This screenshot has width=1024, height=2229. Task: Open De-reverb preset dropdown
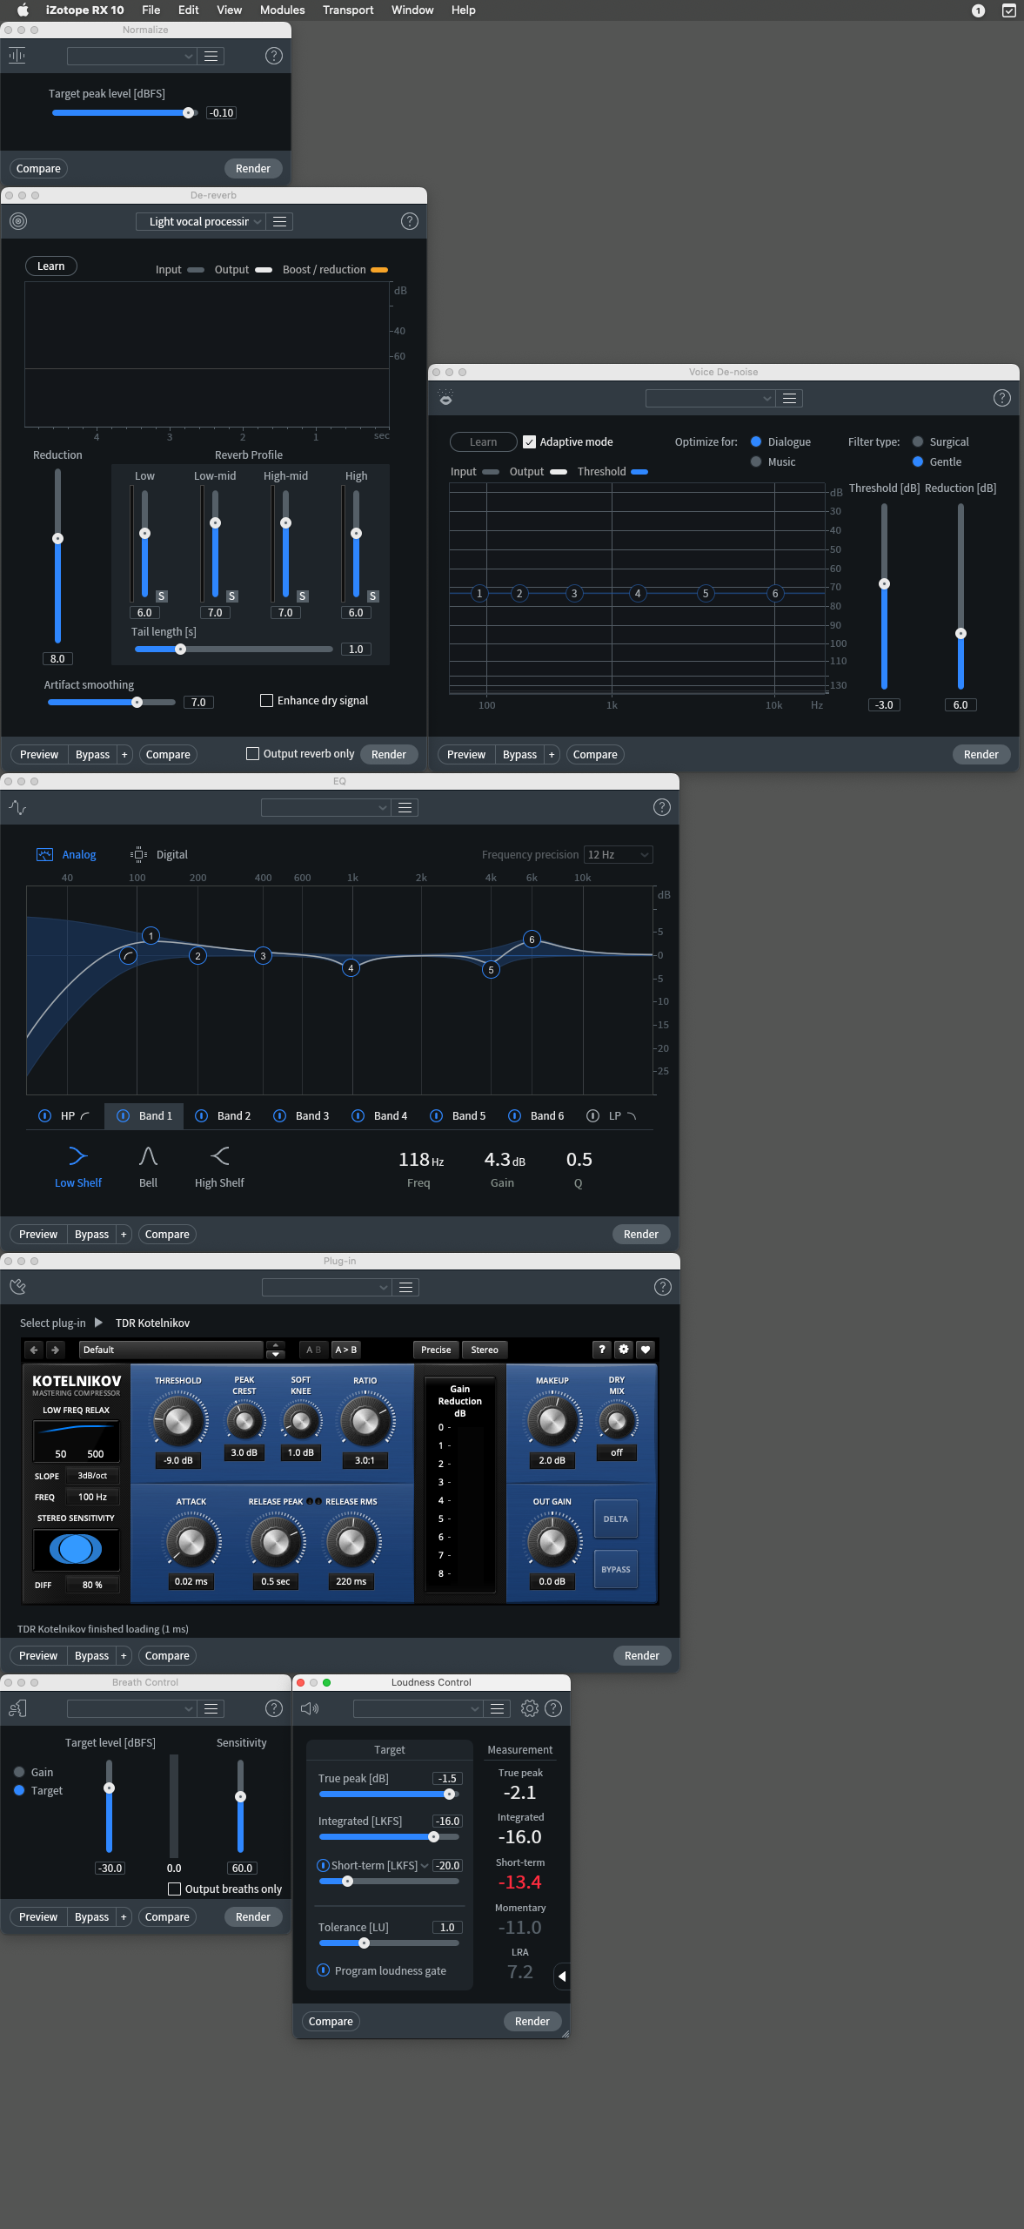tap(200, 222)
